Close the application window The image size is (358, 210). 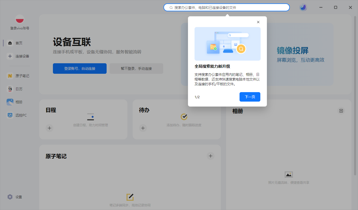[x=350, y=7]
